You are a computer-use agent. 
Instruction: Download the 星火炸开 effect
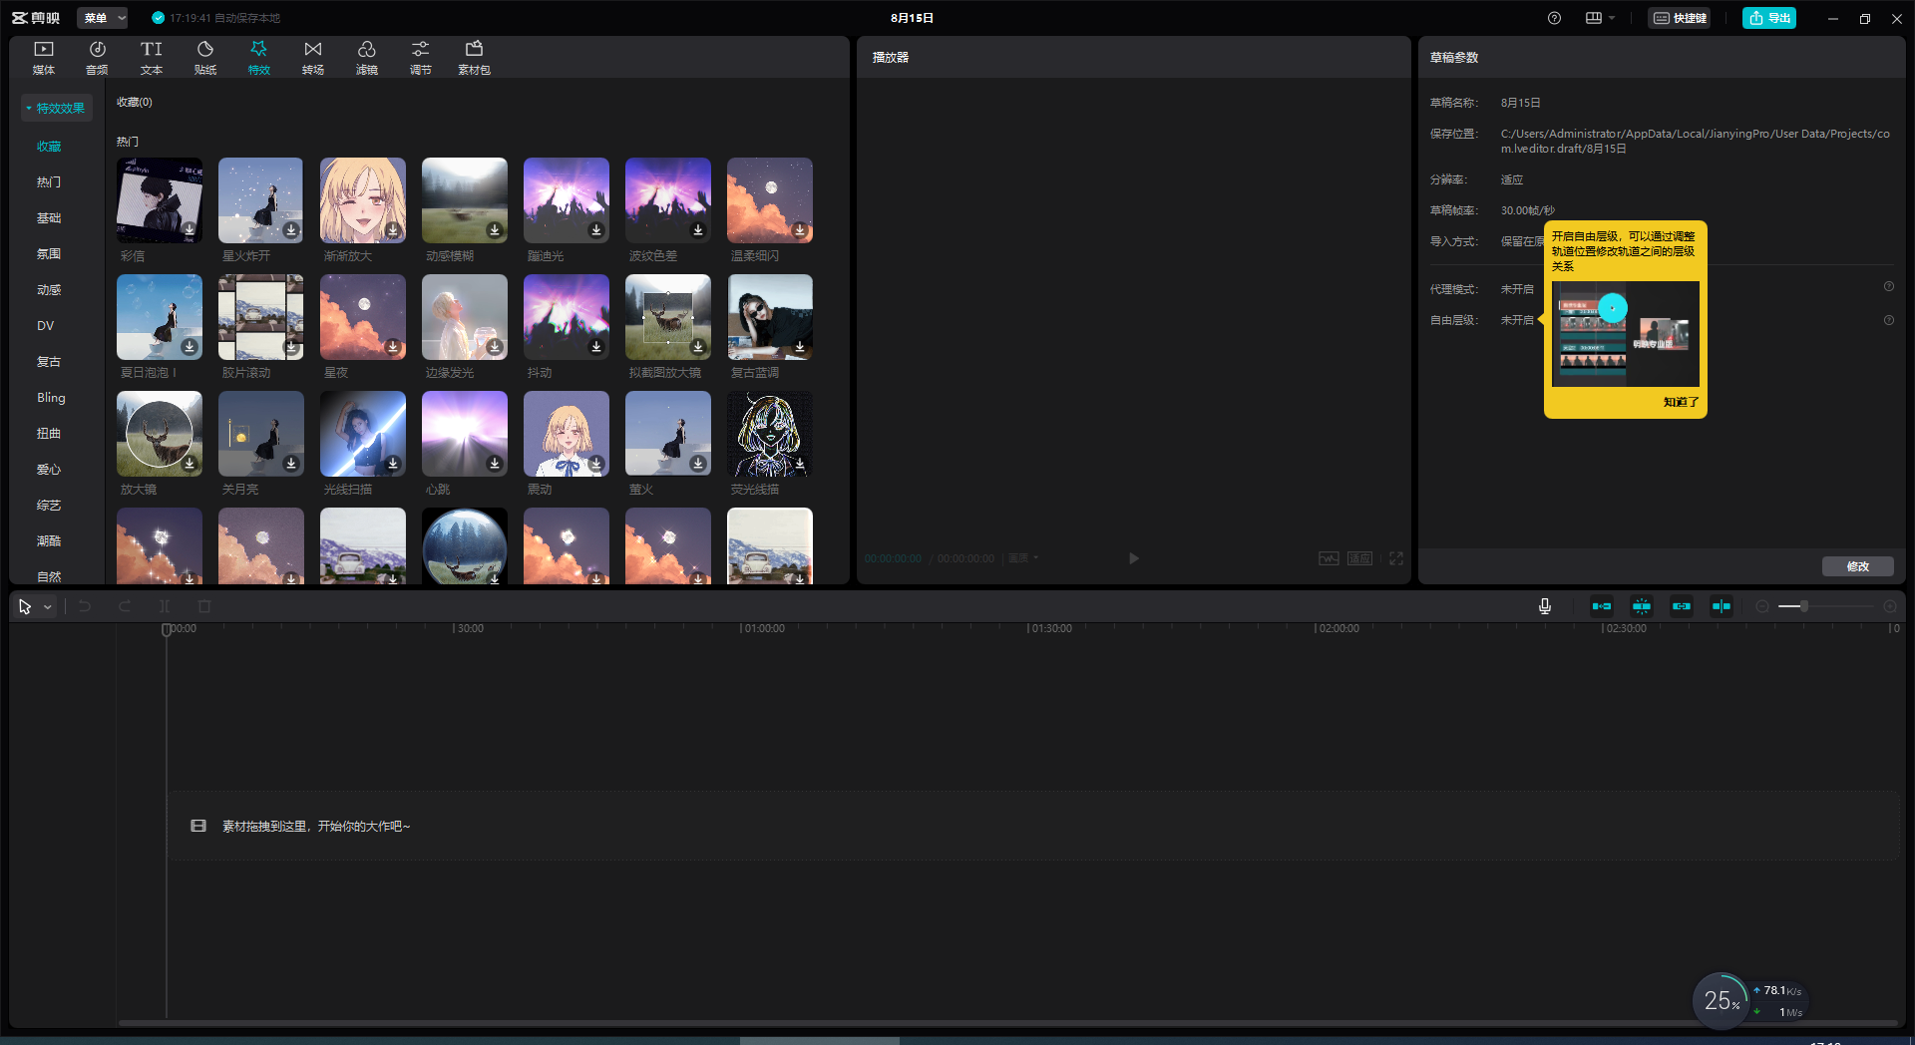(291, 230)
